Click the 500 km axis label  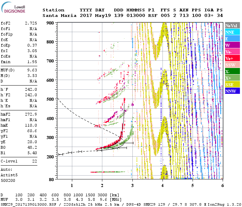click(50, 99)
